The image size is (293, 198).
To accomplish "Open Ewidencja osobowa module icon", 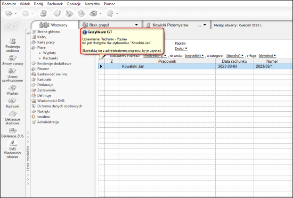I will pyautogui.click(x=12, y=45).
